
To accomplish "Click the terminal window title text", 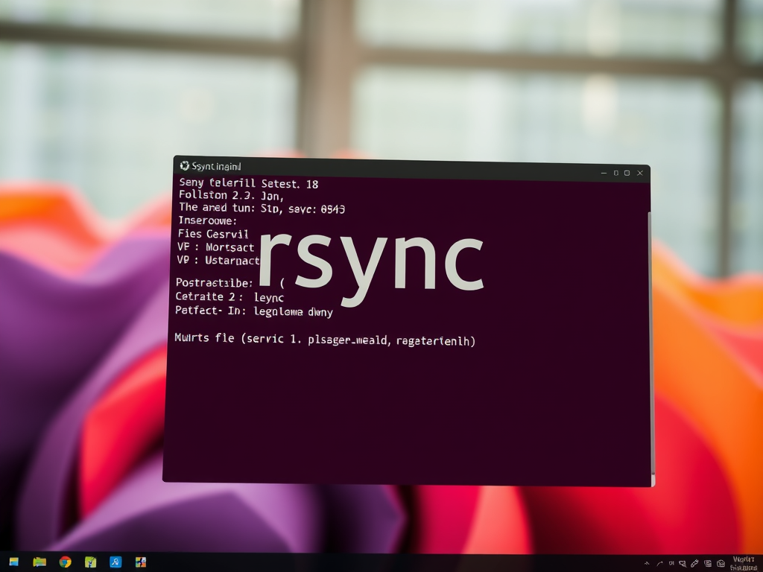I will (x=216, y=166).
